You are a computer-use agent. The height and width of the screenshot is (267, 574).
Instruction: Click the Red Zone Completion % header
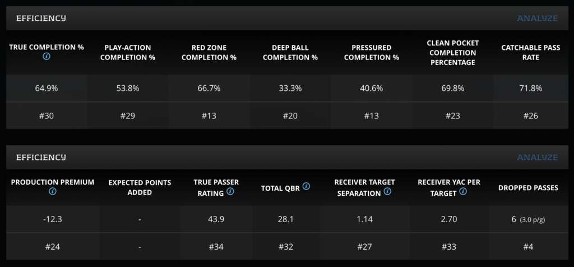[209, 52]
